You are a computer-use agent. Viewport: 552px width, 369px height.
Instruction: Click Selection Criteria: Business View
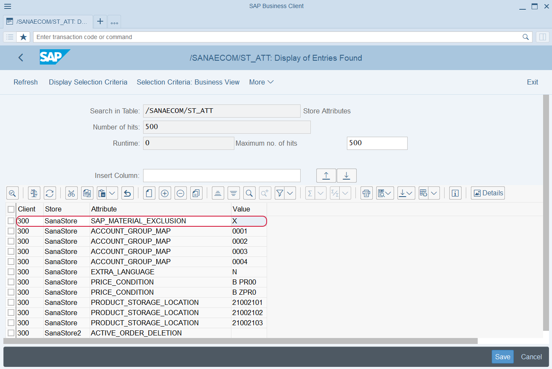point(188,82)
